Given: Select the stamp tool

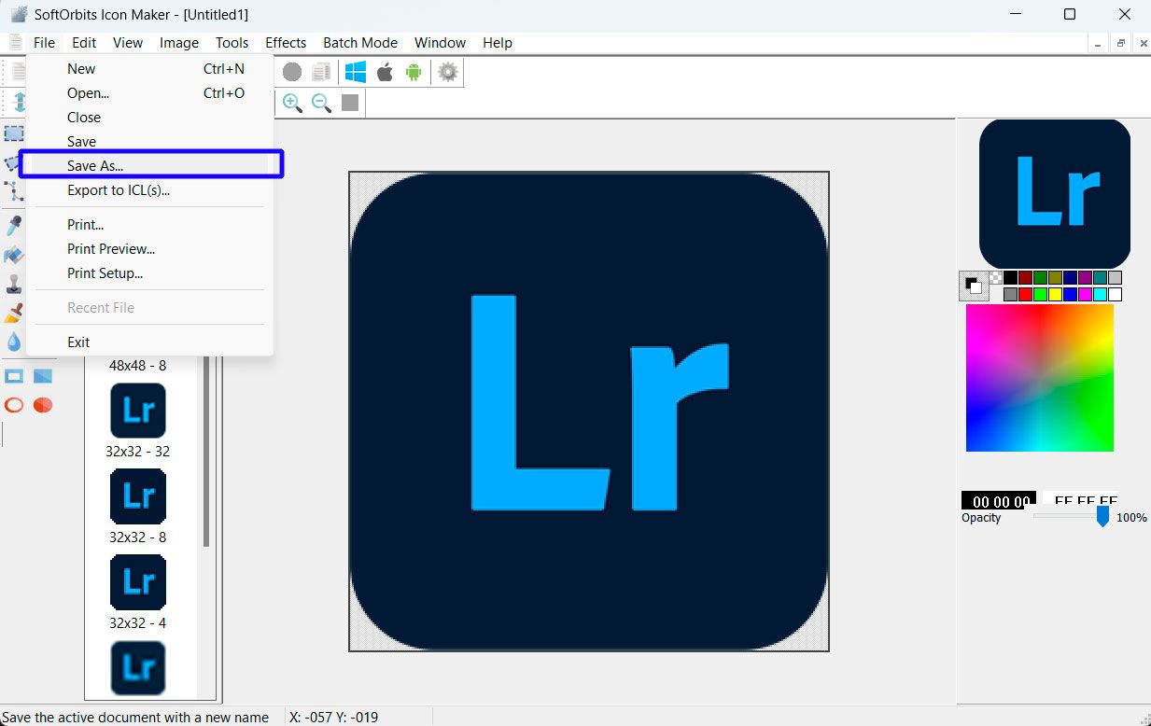Looking at the screenshot, I should point(14,284).
